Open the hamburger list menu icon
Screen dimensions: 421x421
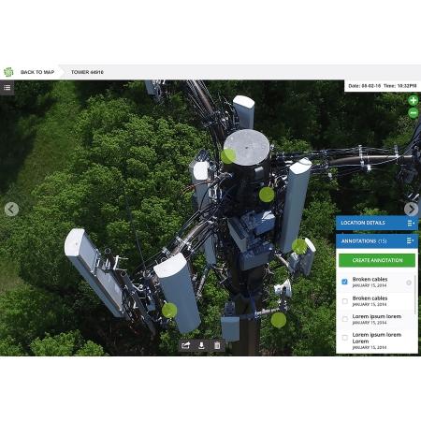coord(7,88)
